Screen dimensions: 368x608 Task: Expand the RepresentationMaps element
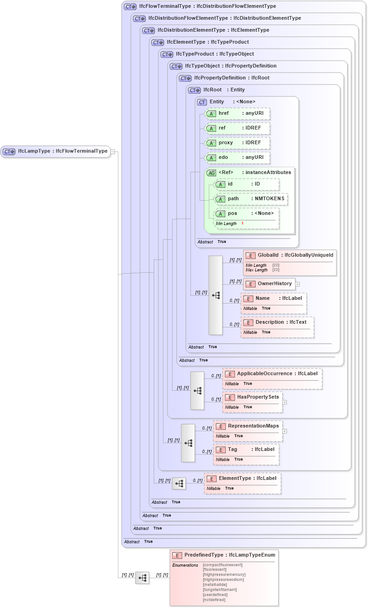284,431
